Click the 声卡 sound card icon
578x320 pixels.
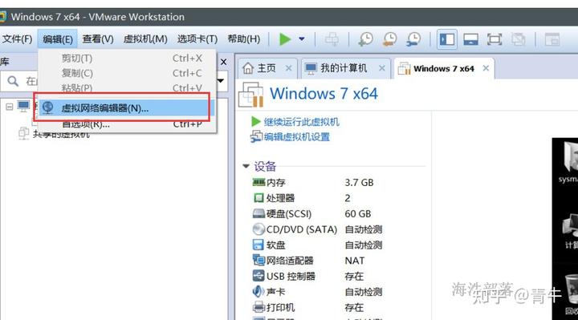pos(258,291)
